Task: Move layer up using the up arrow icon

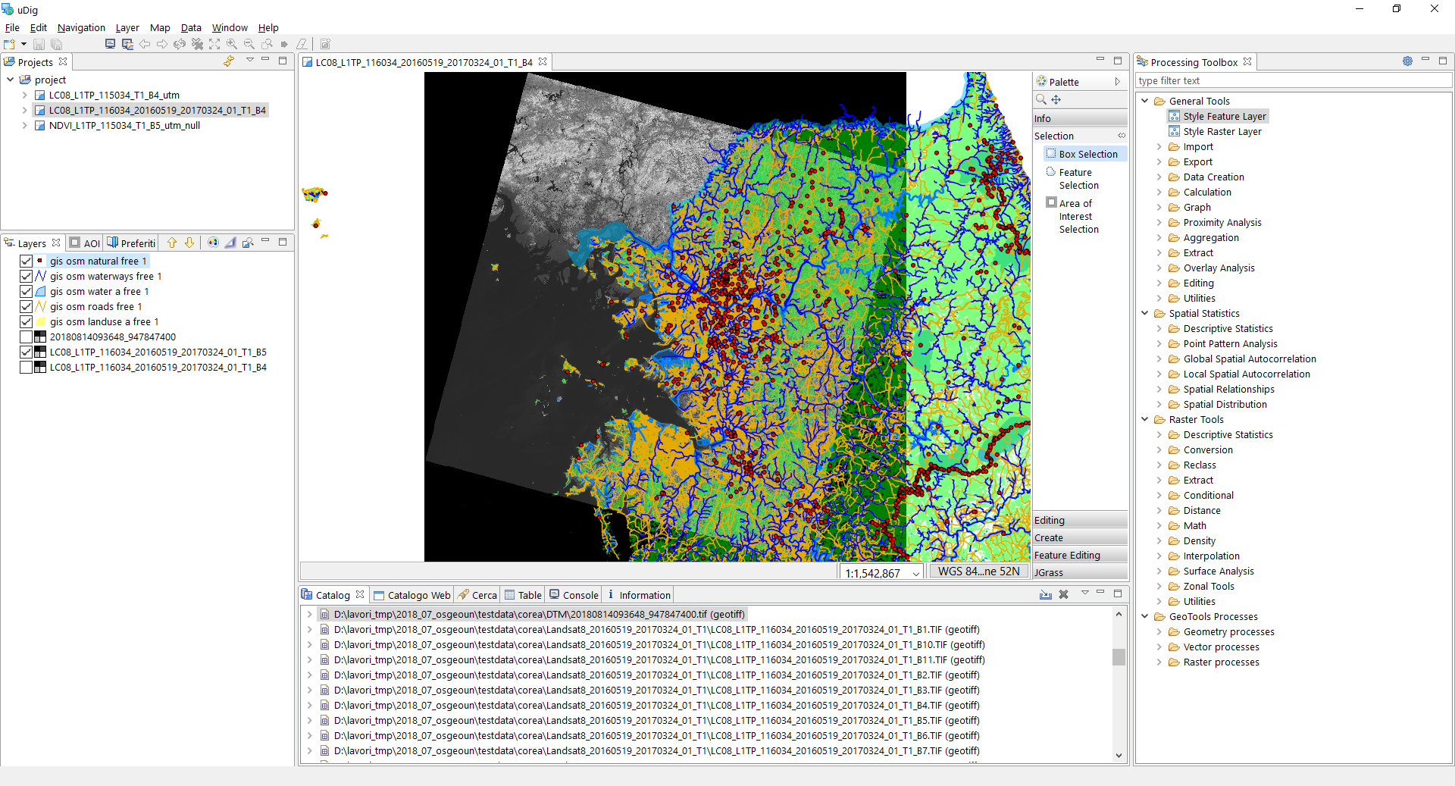Action: pos(172,243)
